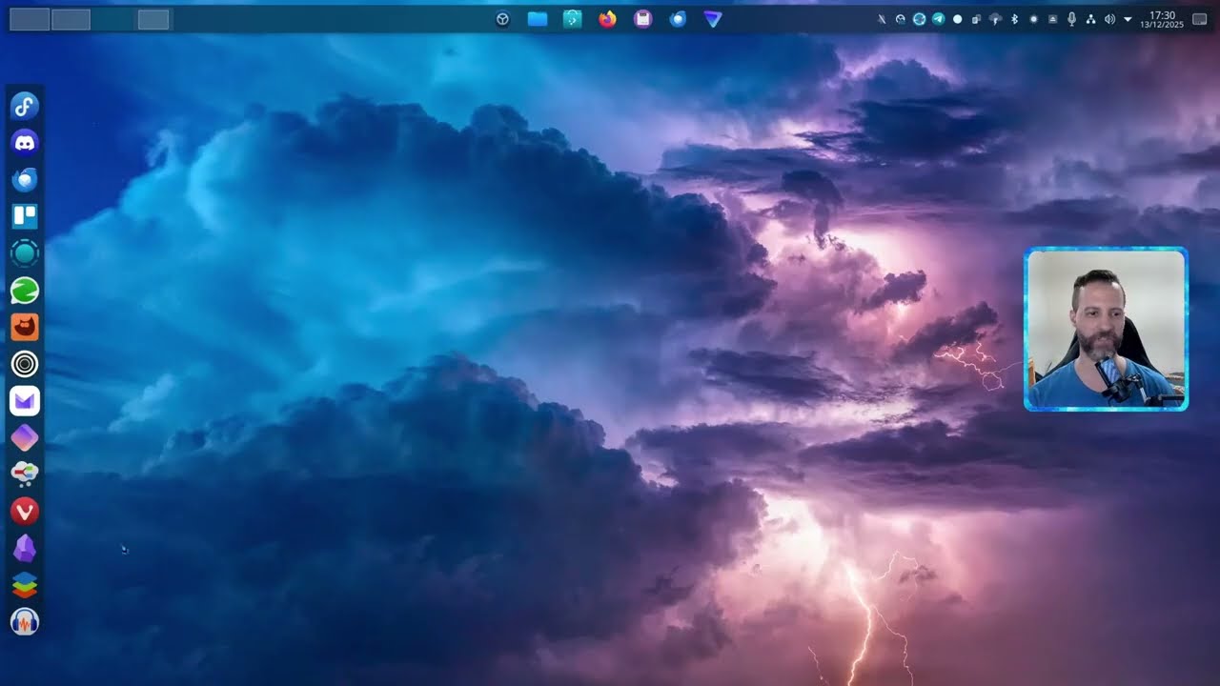Click the show desktop button after the clock

[x=1200, y=19]
